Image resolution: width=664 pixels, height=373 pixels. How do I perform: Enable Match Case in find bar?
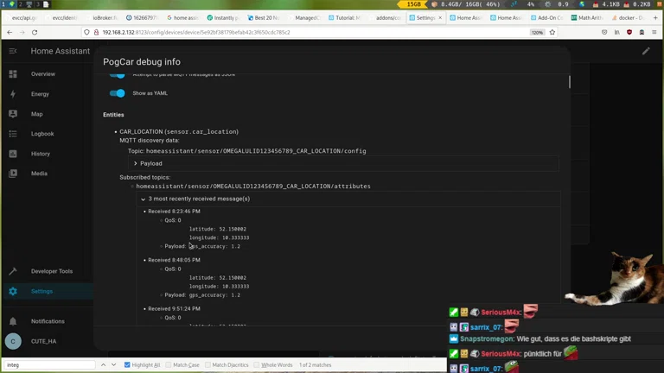click(x=169, y=364)
